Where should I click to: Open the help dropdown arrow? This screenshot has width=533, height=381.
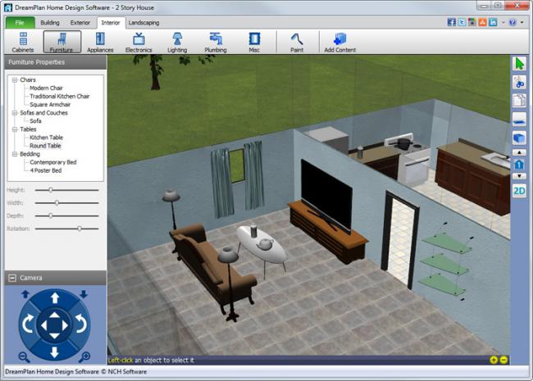point(522,23)
